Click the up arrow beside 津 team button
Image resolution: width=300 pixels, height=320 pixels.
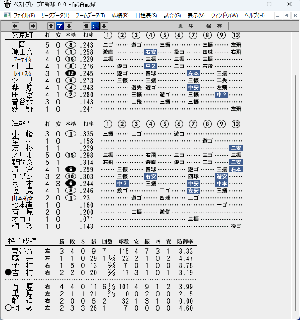point(86,26)
